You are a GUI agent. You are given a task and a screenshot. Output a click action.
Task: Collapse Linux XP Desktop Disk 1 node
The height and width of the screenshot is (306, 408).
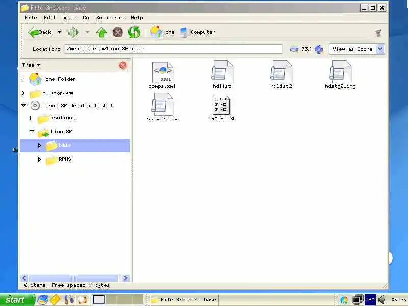click(23, 106)
